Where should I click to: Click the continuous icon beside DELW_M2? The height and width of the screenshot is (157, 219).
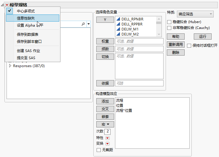[118, 34]
